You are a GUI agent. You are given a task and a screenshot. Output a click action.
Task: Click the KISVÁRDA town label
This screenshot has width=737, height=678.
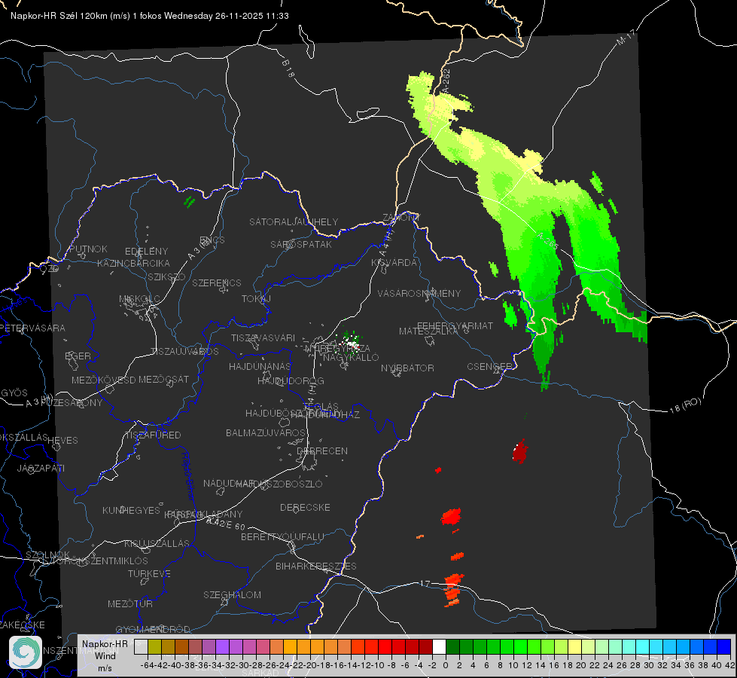pyautogui.click(x=394, y=263)
